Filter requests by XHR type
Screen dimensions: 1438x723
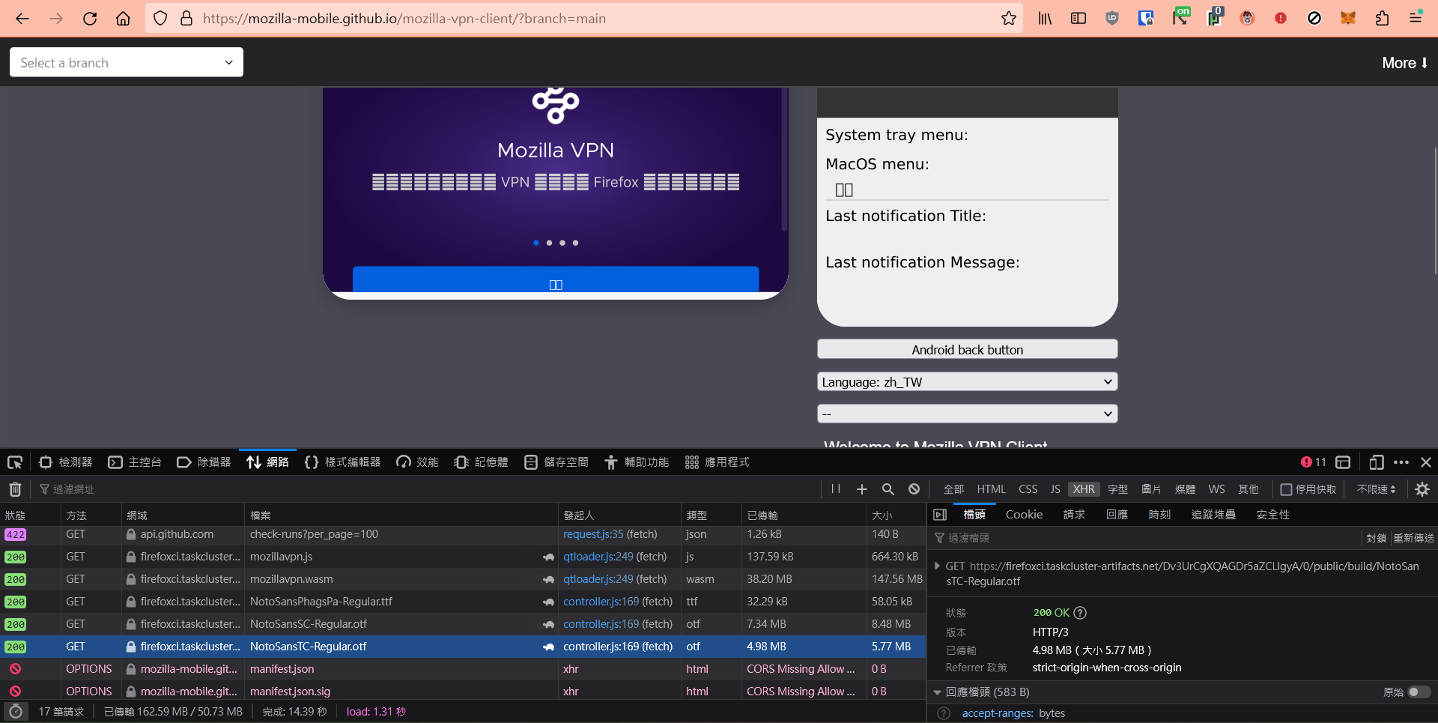(1083, 489)
